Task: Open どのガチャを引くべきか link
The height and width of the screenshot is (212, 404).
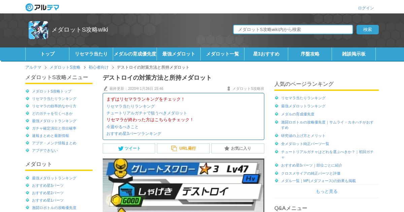Action: 52,113
